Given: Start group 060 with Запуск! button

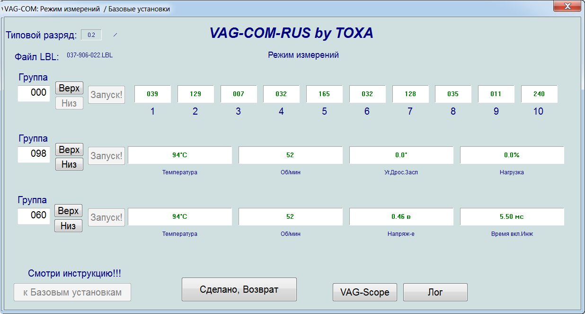Looking at the screenshot, I should click(106, 217).
